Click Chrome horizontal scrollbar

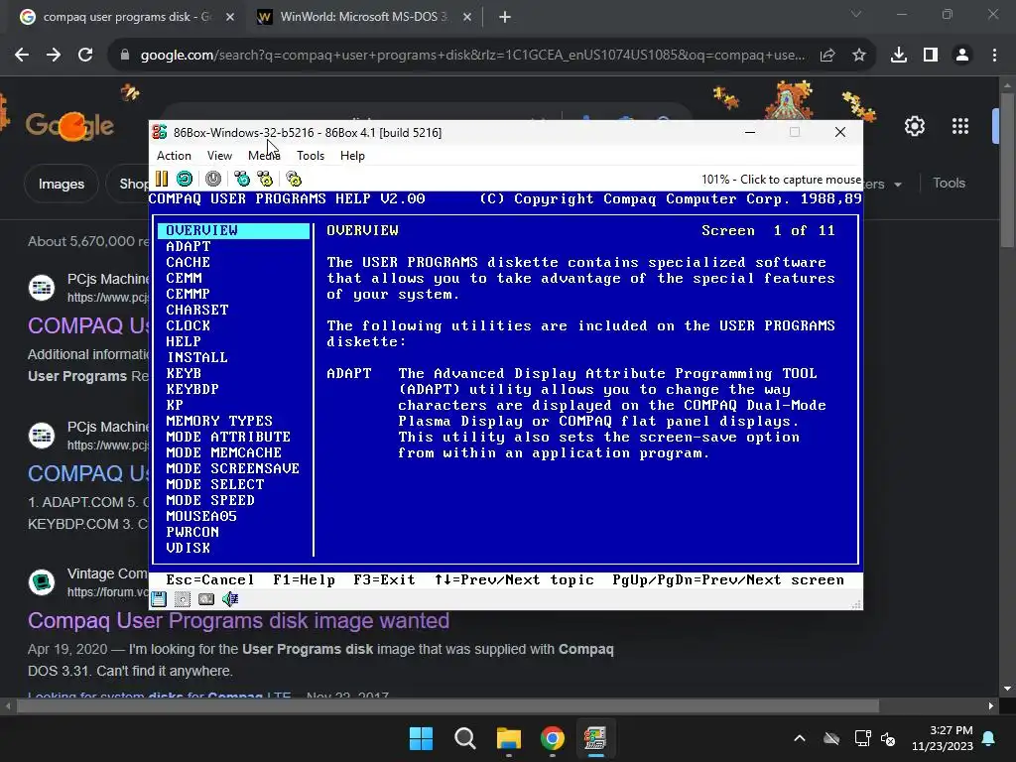[x=447, y=705]
